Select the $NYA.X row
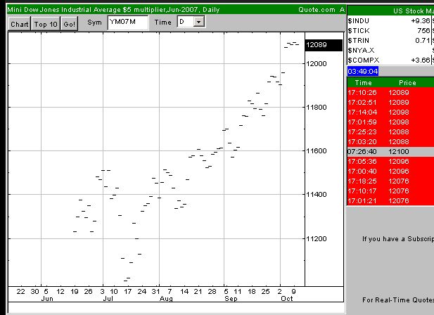This screenshot has height=315, width=434. tap(390, 51)
